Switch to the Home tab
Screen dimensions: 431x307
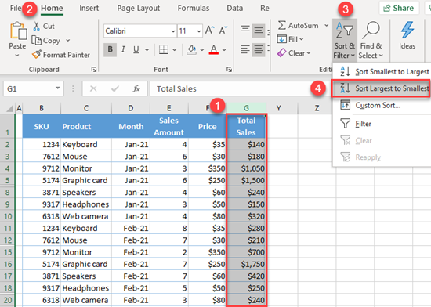[52, 8]
